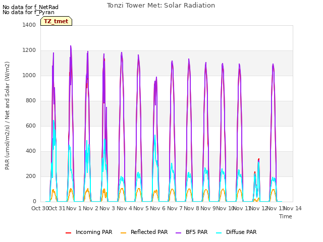The height and width of the screenshot is (242, 323).
Task: Click the Diffuse PAR peak on Nov 6
Action: coord(155,136)
